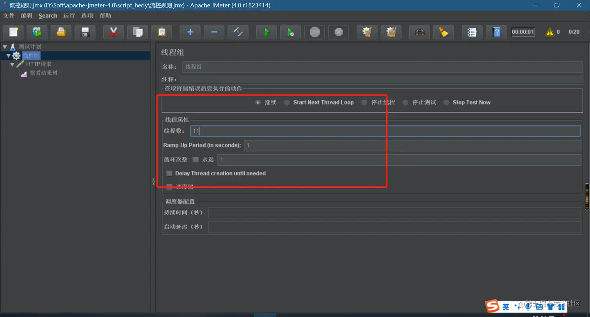Click the 00:00:01 elapsed time display

pyautogui.click(x=523, y=32)
